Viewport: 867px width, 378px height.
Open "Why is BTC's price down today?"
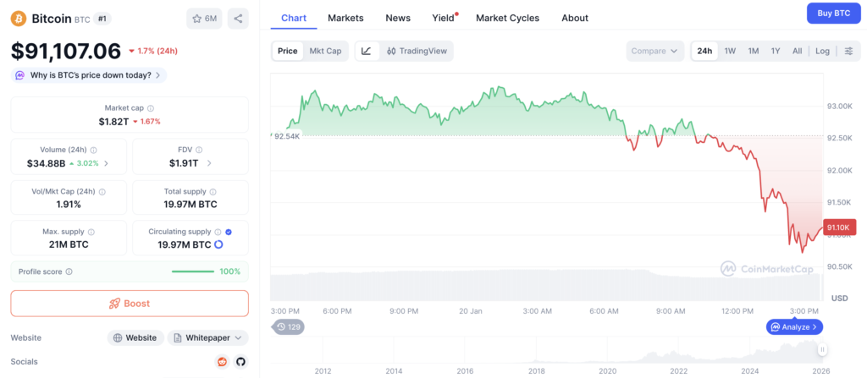coord(89,75)
